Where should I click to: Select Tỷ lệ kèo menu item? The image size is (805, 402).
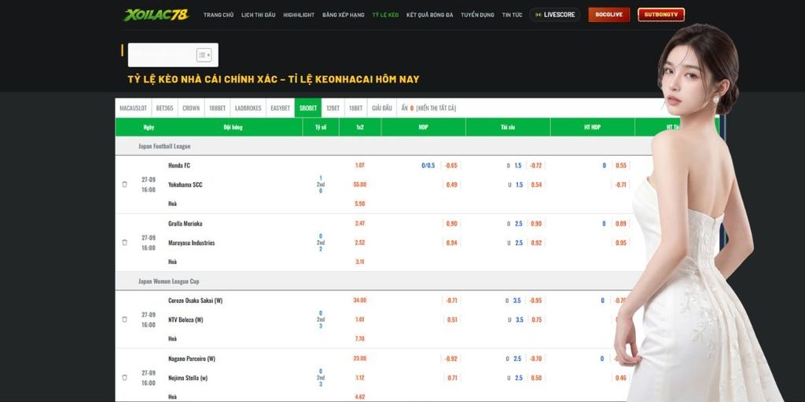click(385, 15)
